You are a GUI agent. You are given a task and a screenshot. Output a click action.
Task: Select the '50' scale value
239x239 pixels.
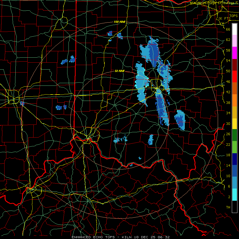[x=228, y=71]
